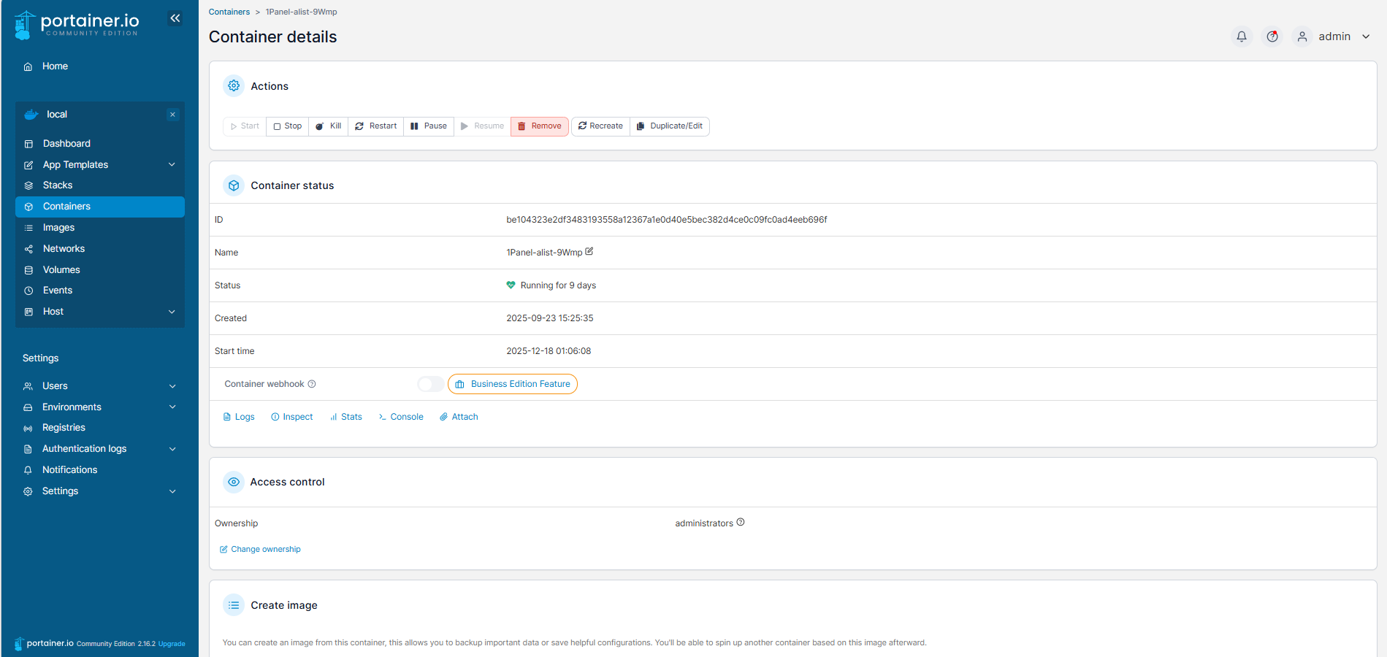Open notifications bell icon in header

(1242, 36)
